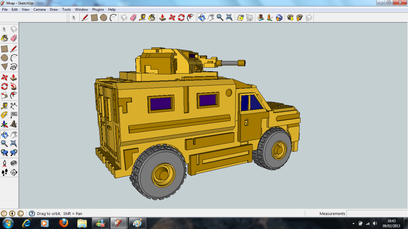Choose the Protractor tool

point(4,115)
